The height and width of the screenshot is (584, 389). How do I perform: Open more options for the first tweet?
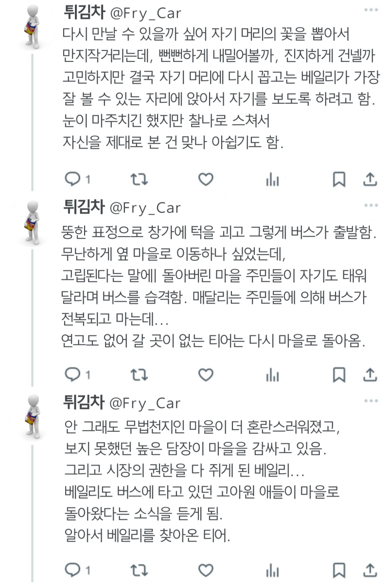[x=371, y=10]
